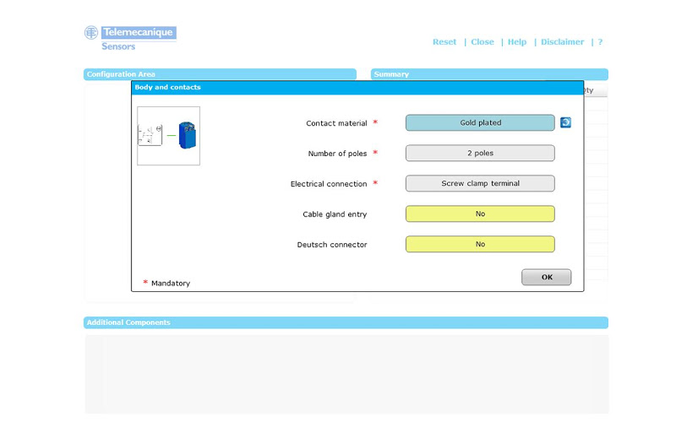Open the Help link
The image size is (676, 422).
[517, 42]
